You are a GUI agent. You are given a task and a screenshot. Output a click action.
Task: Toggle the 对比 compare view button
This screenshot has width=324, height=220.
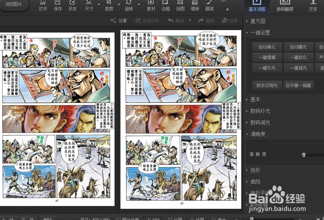tap(153, 219)
